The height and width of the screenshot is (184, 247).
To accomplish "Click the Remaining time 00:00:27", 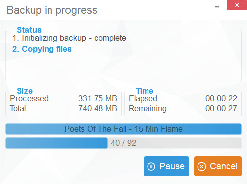I will point(221,108).
